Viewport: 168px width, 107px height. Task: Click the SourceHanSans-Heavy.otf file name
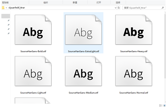134,51
